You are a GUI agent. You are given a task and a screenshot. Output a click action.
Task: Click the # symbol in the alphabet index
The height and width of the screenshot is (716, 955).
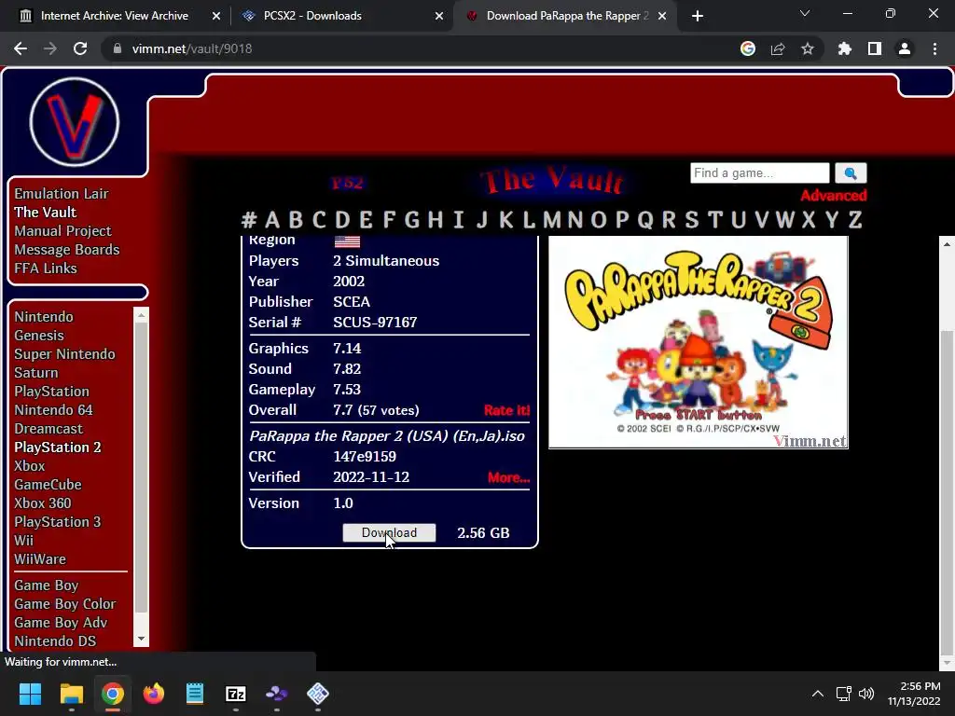[x=248, y=220]
